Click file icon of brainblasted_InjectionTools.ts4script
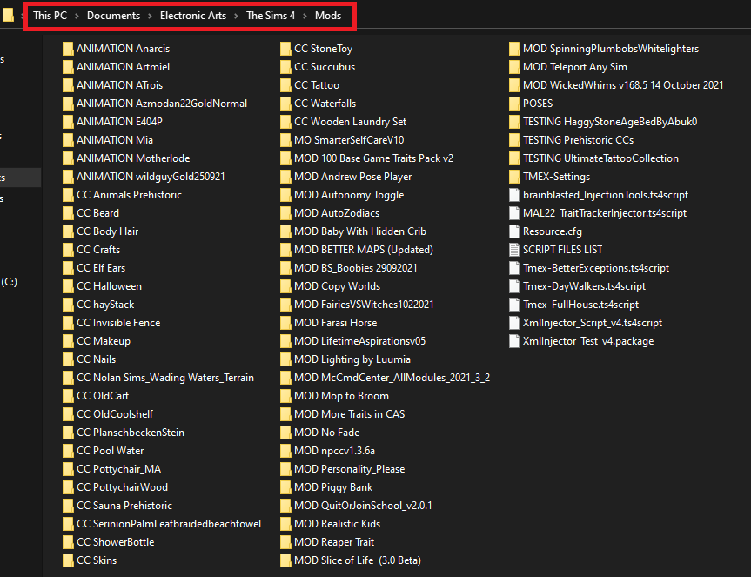The width and height of the screenshot is (751, 577). (x=514, y=195)
